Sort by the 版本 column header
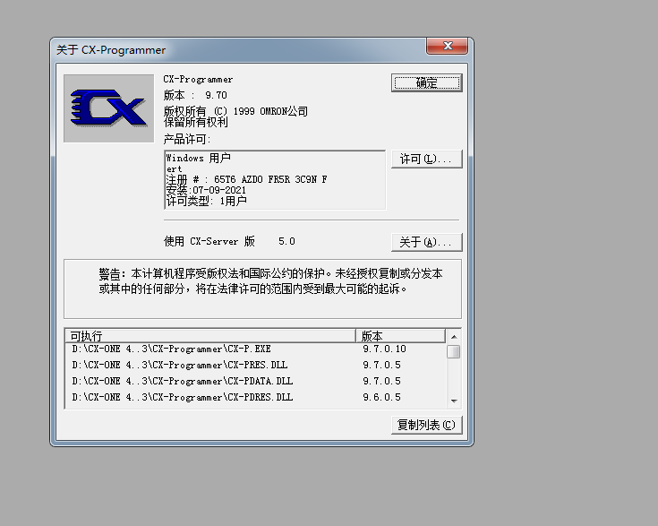This screenshot has height=526, width=658. tap(400, 336)
